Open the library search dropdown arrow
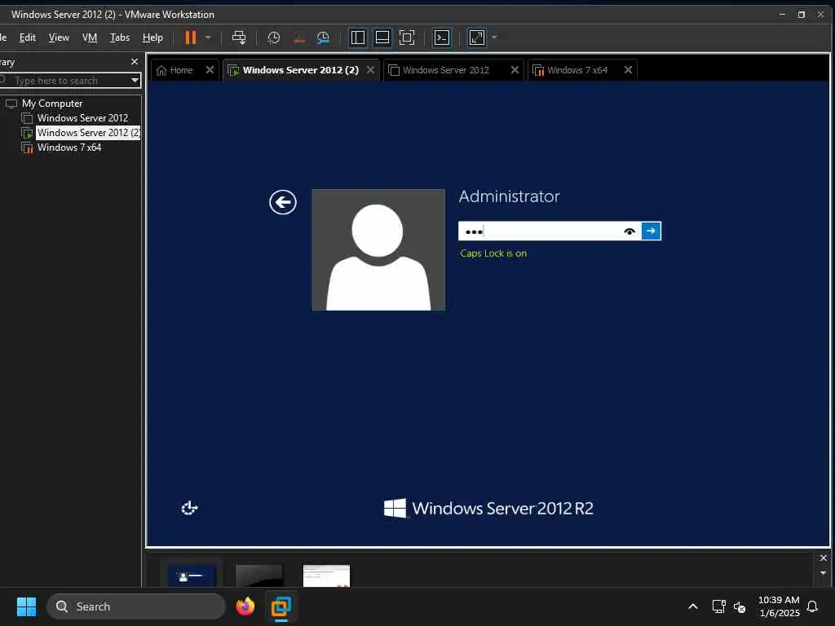The image size is (835, 626). 135,81
